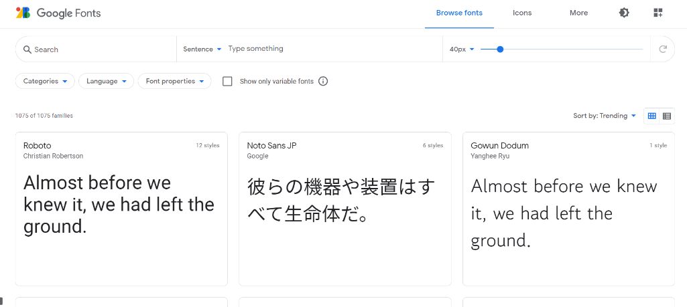Switch to grid view icon
Image resolution: width=687 pixels, height=307 pixels.
click(652, 116)
